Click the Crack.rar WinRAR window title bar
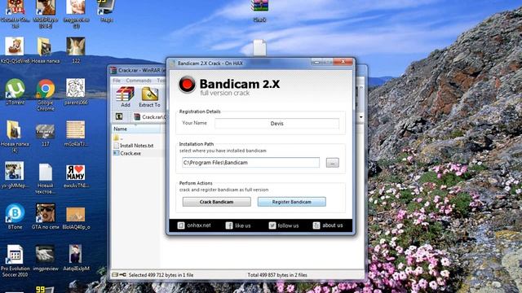 point(137,71)
